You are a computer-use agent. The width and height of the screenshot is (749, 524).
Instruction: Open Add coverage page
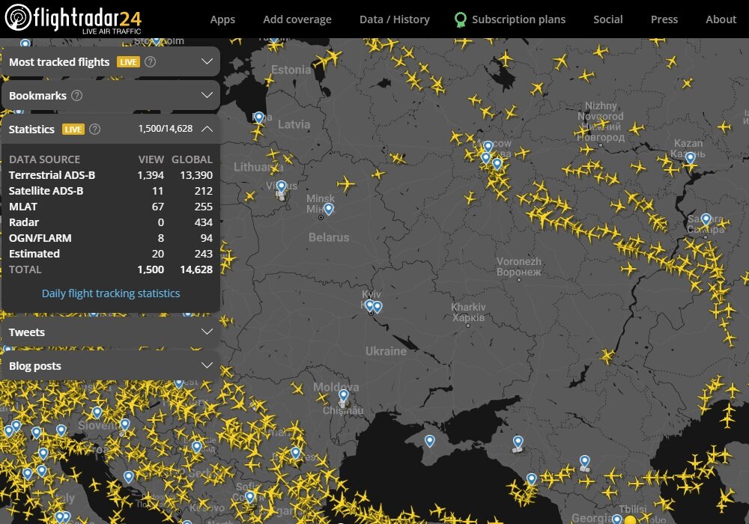click(297, 19)
